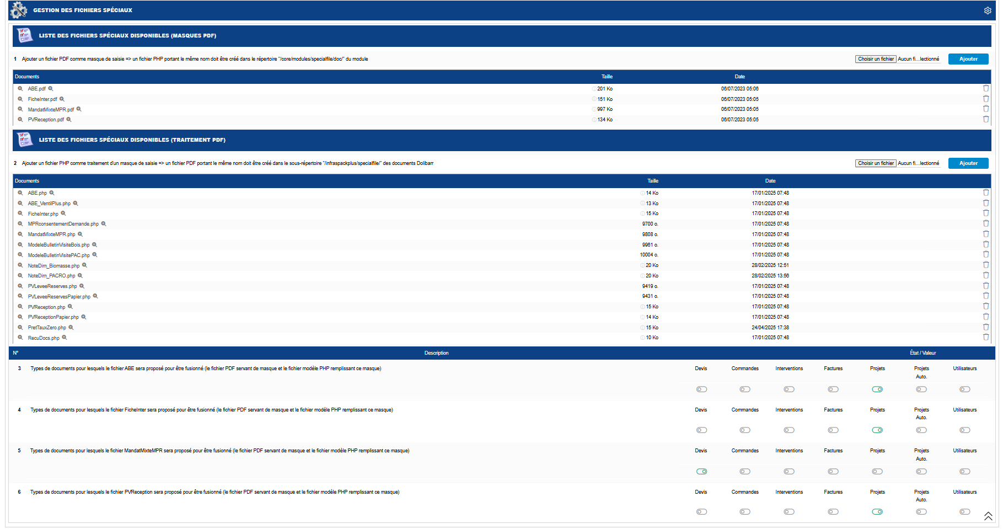Delete PVReception.php using its trash icon

(x=986, y=306)
